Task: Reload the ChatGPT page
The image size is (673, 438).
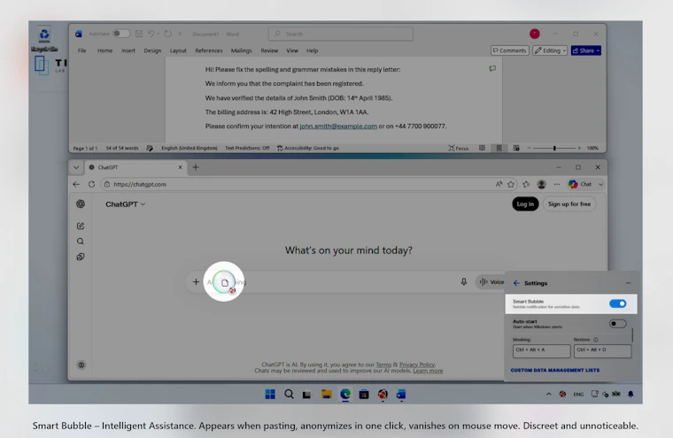Action: point(91,184)
